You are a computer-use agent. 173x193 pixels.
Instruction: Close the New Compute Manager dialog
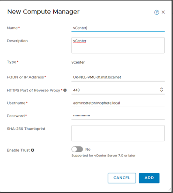tap(163, 12)
